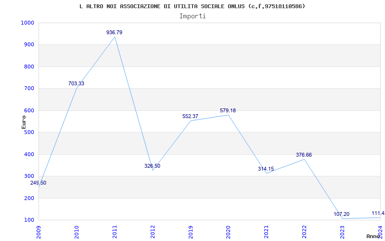Click the y-axis tick label 700
The height and width of the screenshot is (241, 385).
click(x=29, y=89)
